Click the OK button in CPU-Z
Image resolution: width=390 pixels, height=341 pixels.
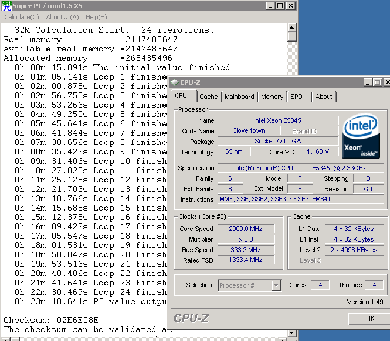[x=370, y=318]
